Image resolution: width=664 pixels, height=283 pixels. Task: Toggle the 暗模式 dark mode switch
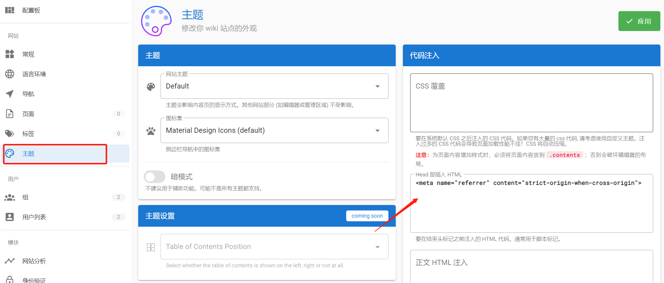coord(155,177)
